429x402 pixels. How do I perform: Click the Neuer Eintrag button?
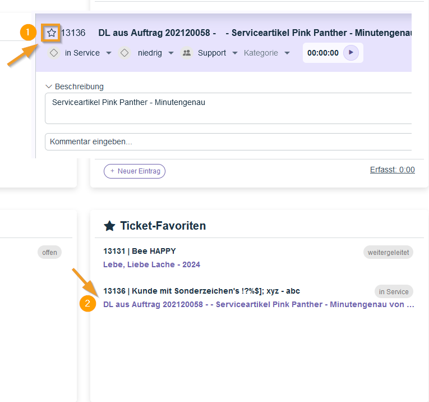coord(135,171)
